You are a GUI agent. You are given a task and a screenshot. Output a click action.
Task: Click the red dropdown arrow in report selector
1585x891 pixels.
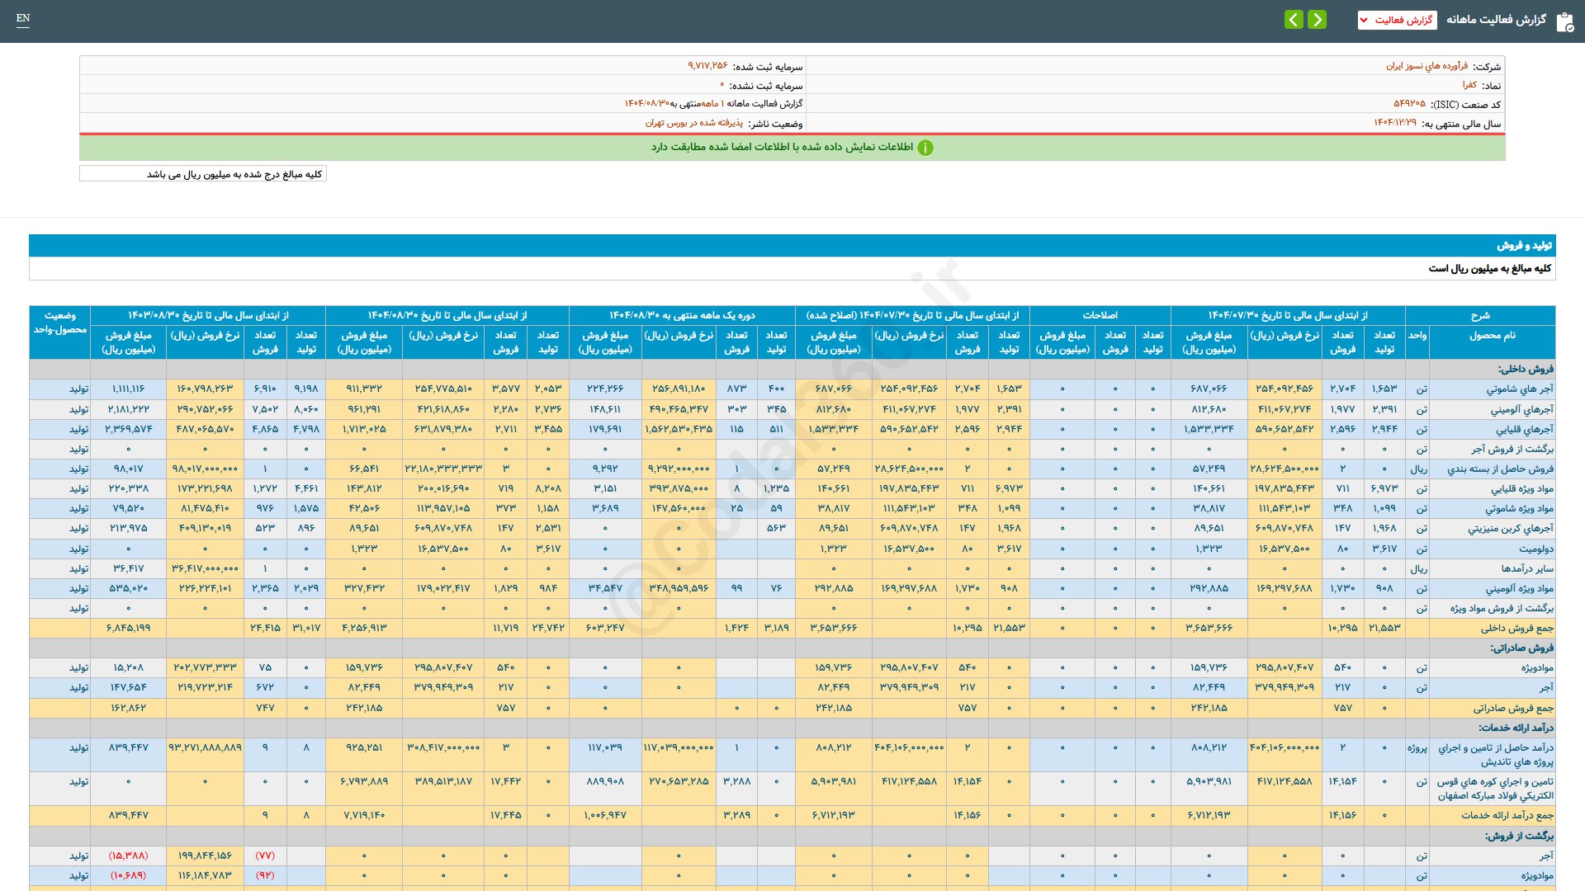pyautogui.click(x=1365, y=20)
